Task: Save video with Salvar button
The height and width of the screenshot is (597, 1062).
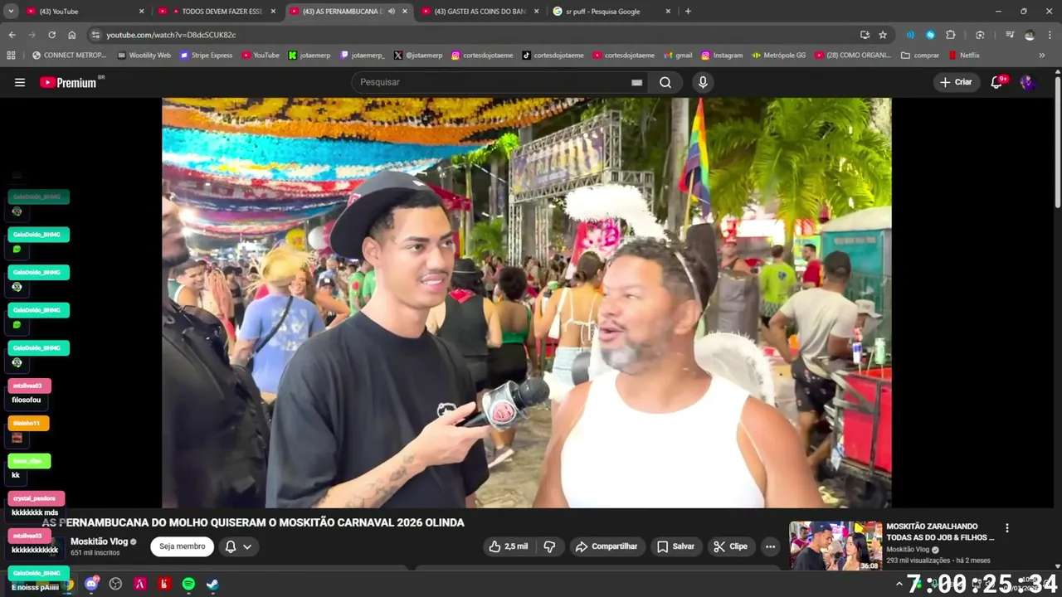Action: click(x=675, y=546)
